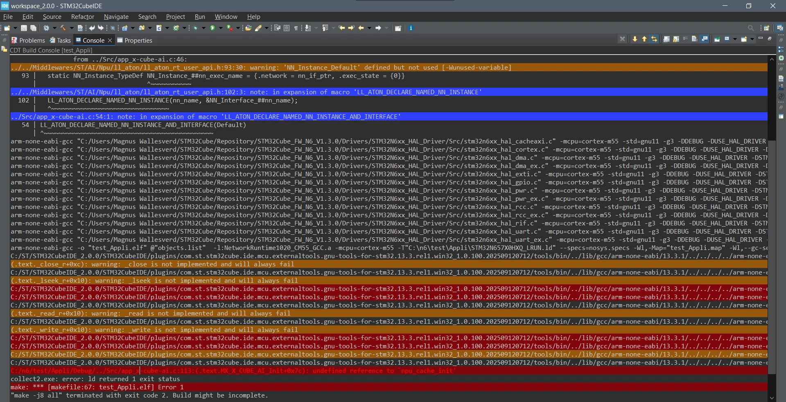Click the Information Center icon
Viewport: 786px width, 402px height.
[411, 28]
